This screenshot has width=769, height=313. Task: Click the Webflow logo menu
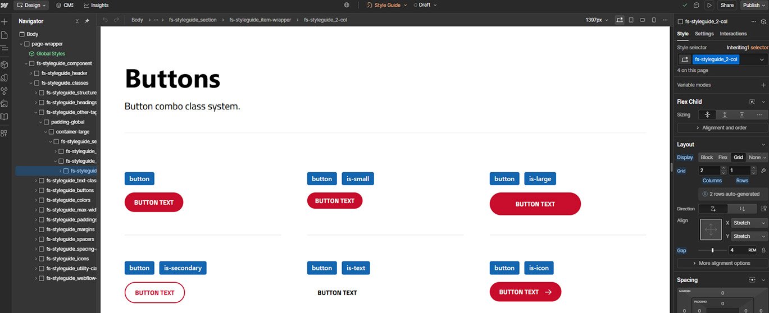tap(4, 5)
